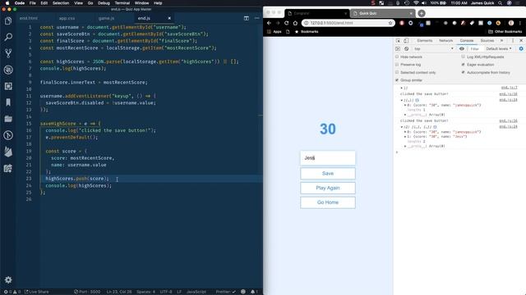Image resolution: width=526 pixels, height=295 pixels.
Task: Collapse the one-item array console entry
Action: click(402, 100)
